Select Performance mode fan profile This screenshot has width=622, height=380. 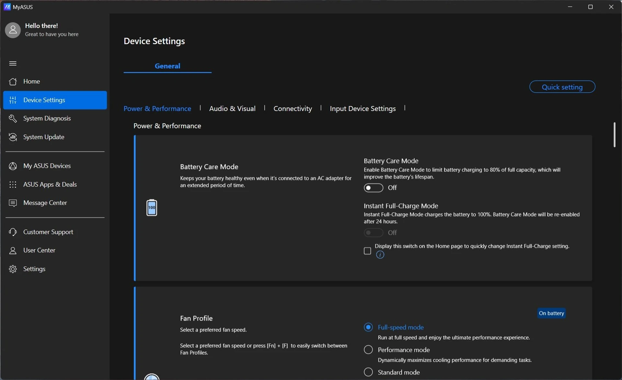pyautogui.click(x=368, y=350)
